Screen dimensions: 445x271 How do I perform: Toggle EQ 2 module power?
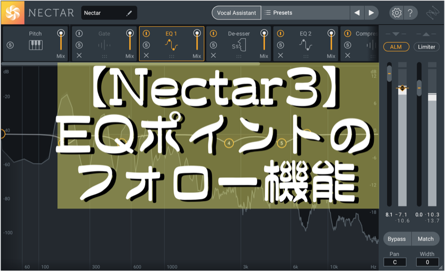click(280, 33)
